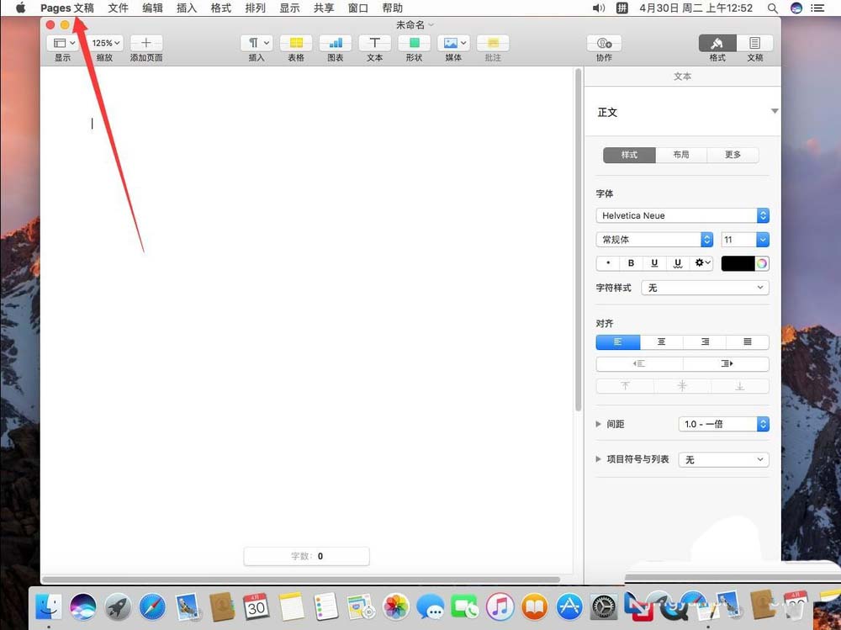Open the 编辑 menu
The height and width of the screenshot is (630, 841).
pos(152,8)
